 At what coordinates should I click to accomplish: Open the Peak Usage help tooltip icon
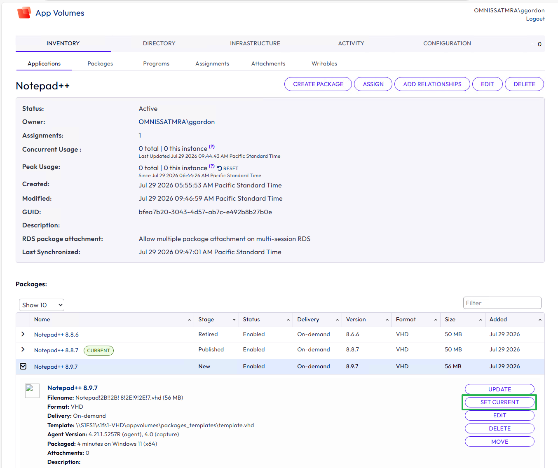point(212,166)
